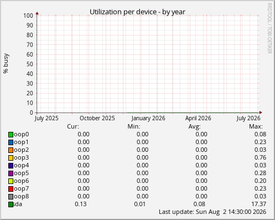Click oop5 max value 0.28
Image resolution: width=275 pixels, height=220 pixels.
[x=260, y=173]
